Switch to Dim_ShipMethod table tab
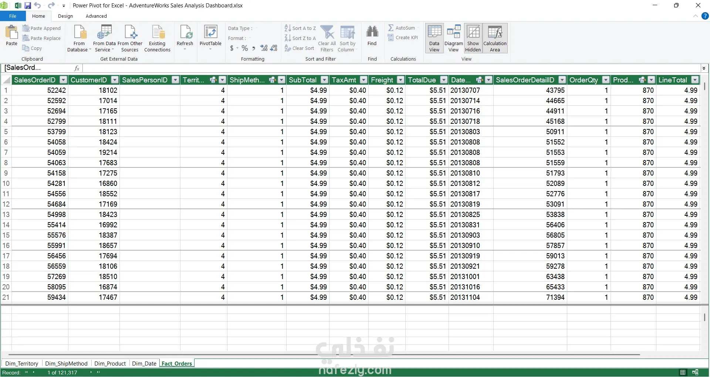Screen dimensions: 710x377 [66, 363]
